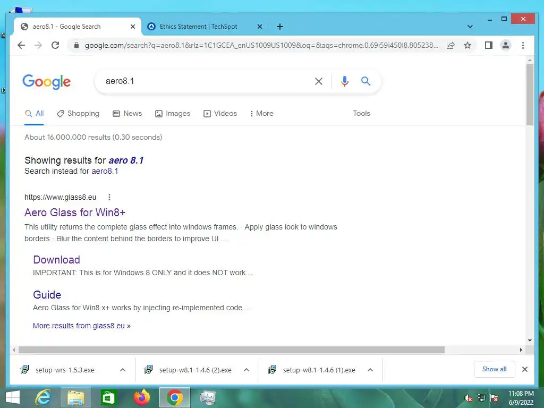544x408 pixels.
Task: Open File Explorer from the taskbar
Action: coord(76,397)
